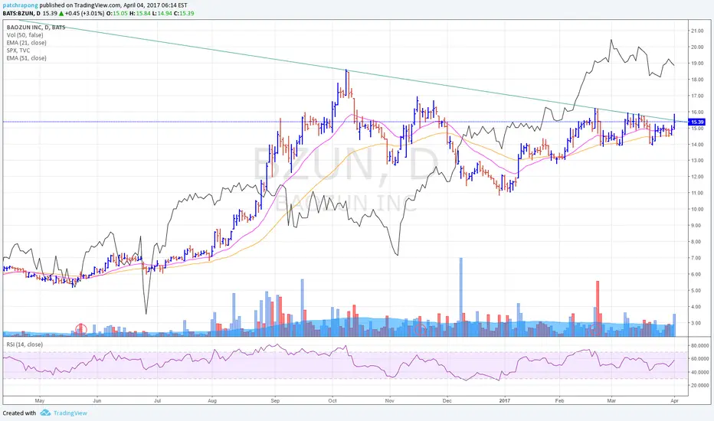Click the 18.00 price axis label
Screen dimensions: 714x421
(697, 80)
